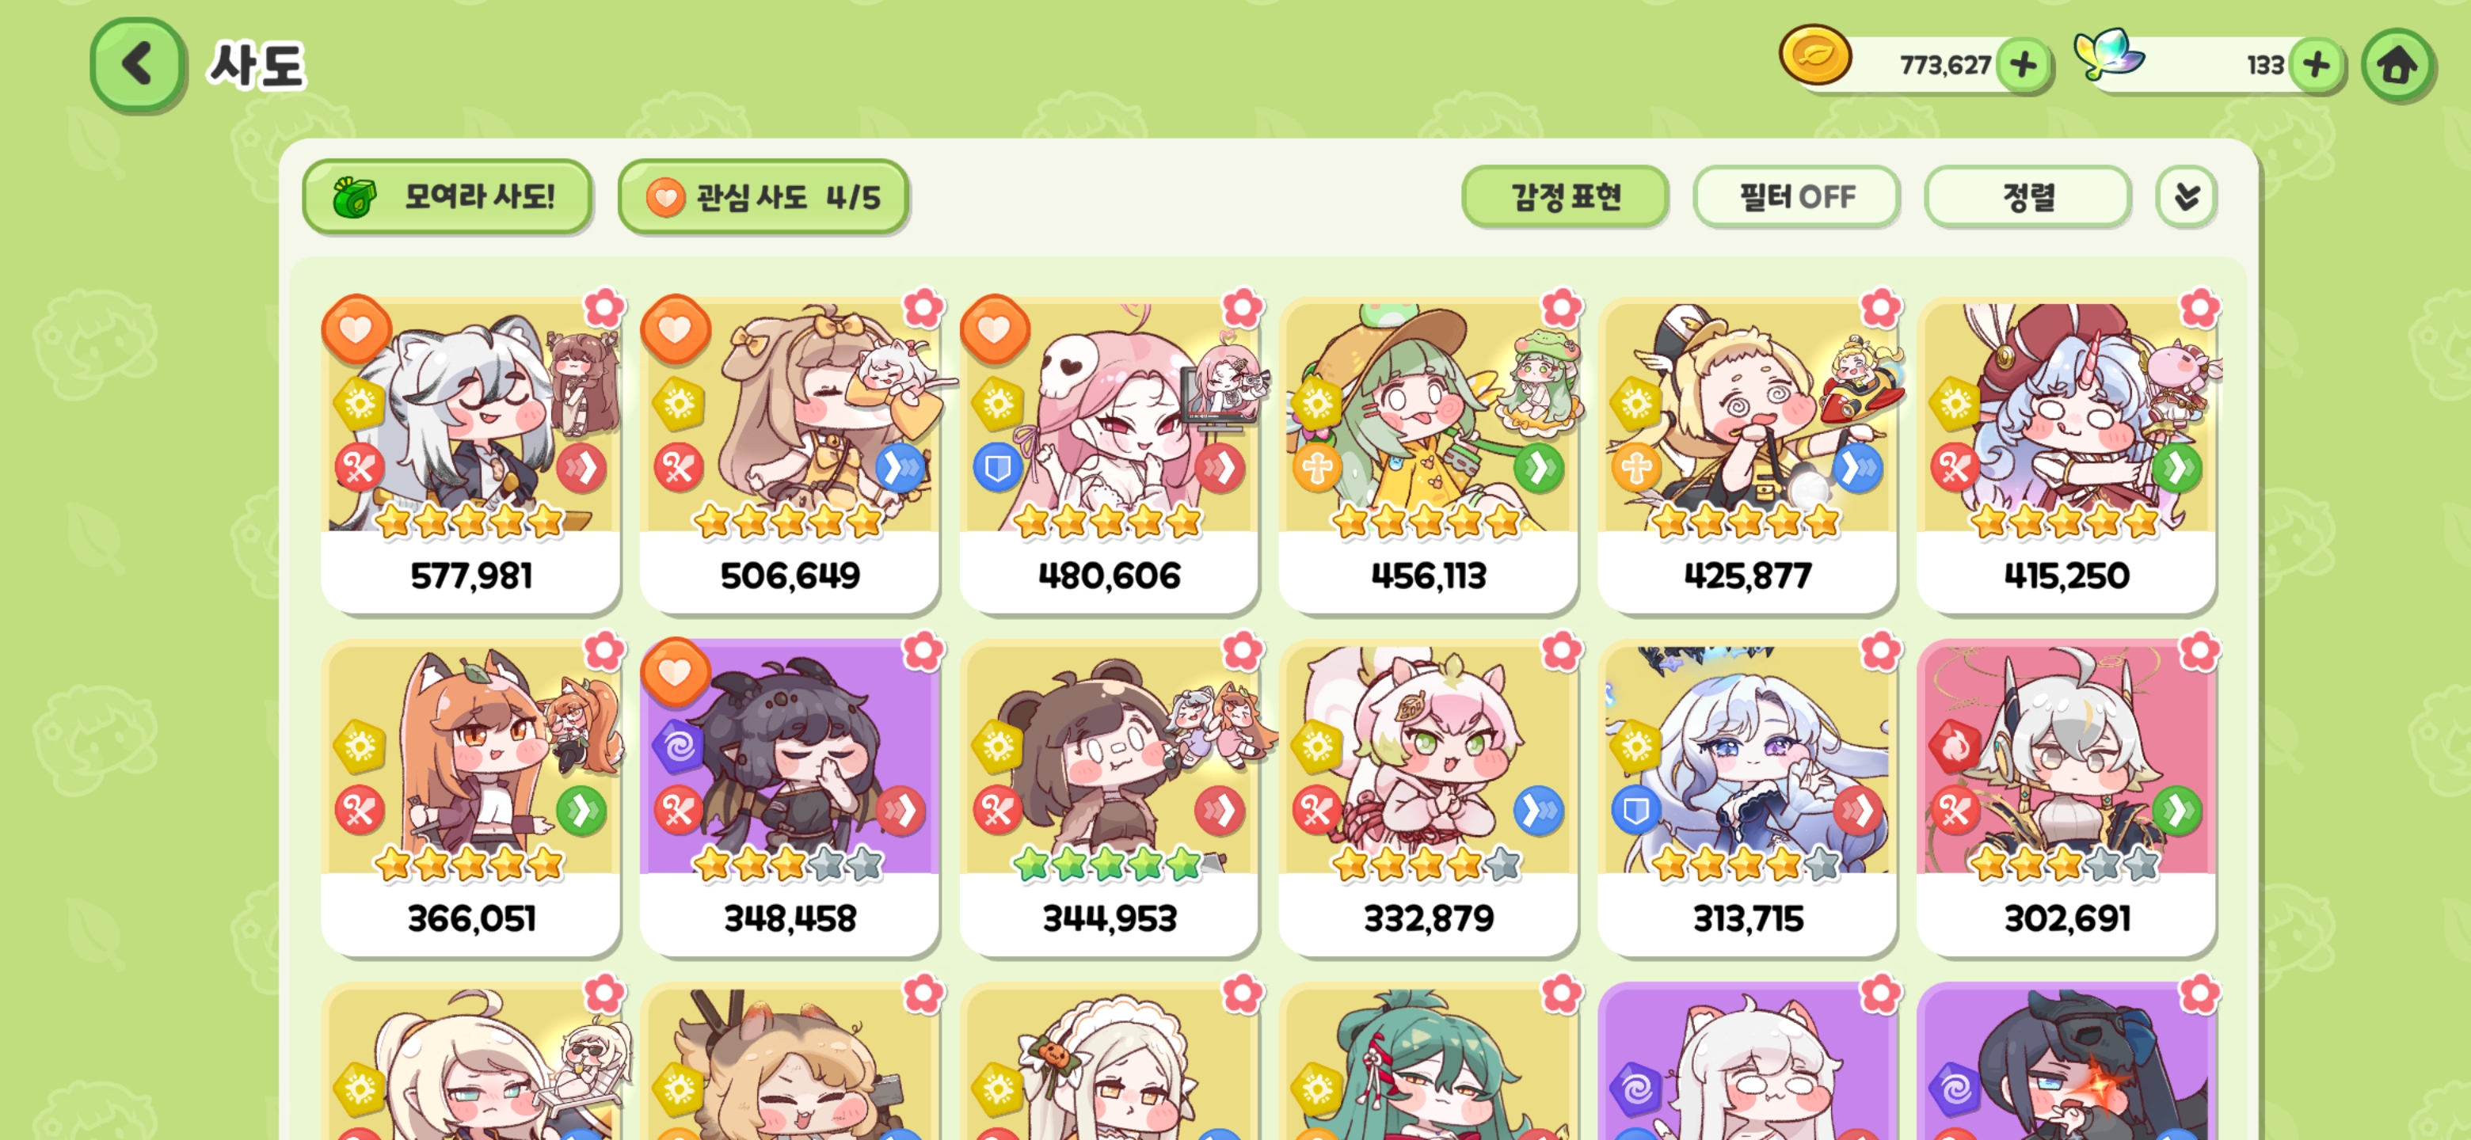Screen dimensions: 2471x1140
Task: Add butterfly gems with the plus icon
Action: [2316, 65]
